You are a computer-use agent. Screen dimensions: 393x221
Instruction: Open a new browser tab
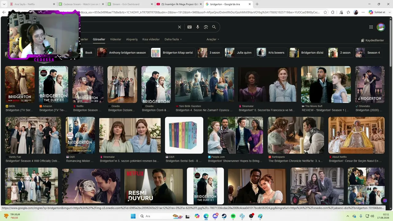(257, 4)
